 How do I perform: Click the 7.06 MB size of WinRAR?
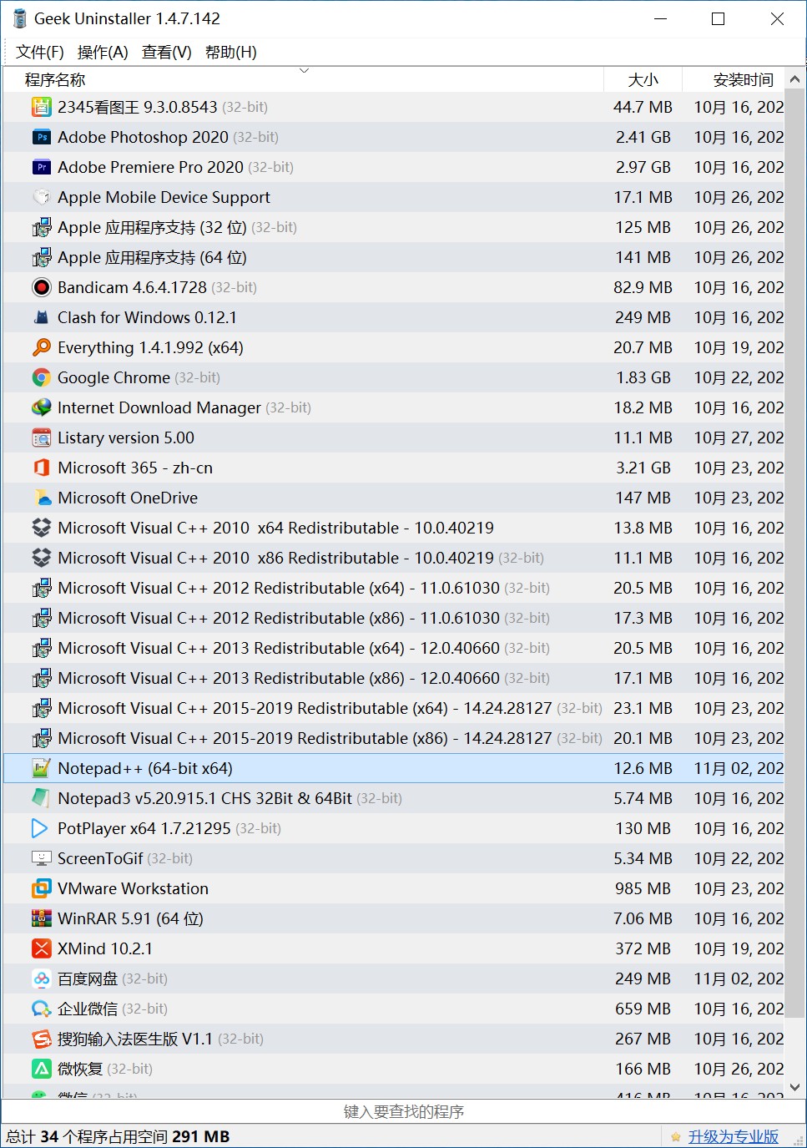click(643, 918)
